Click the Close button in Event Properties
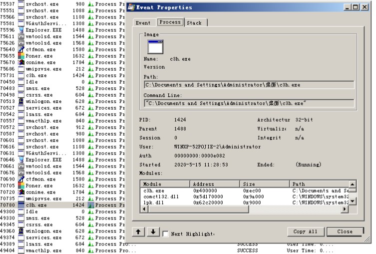 click(x=344, y=232)
